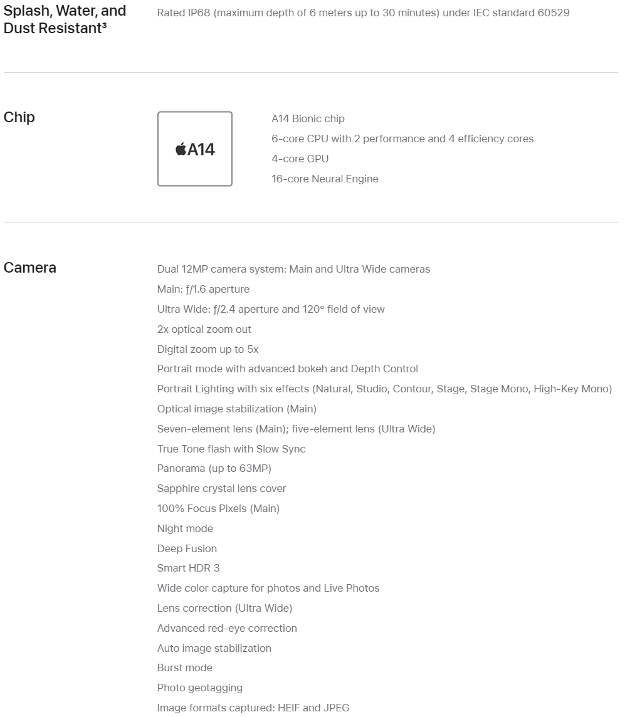Select the 16-core Neural Engine text
Image resolution: width=625 pixels, height=717 pixels.
pos(325,179)
